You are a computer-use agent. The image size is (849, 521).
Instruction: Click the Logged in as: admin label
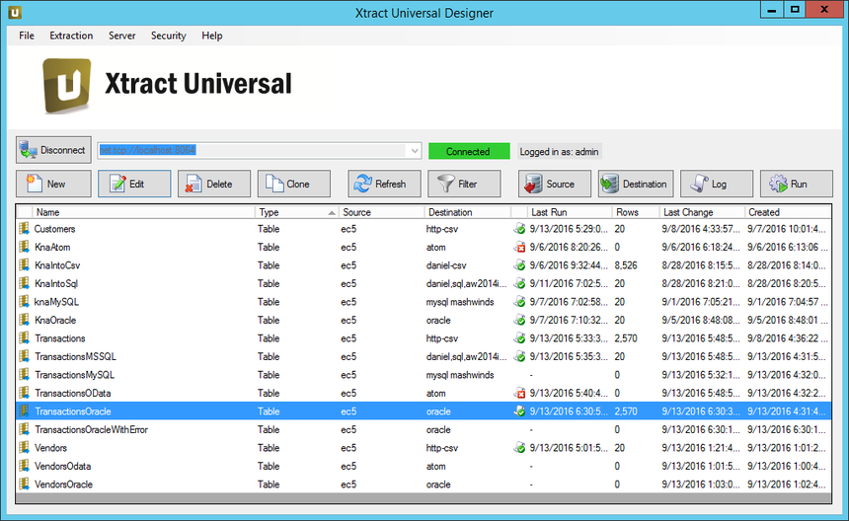click(559, 152)
